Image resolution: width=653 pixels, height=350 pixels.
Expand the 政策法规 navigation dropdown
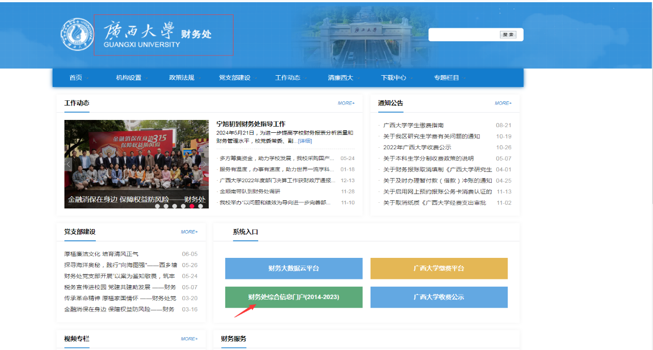click(x=181, y=78)
